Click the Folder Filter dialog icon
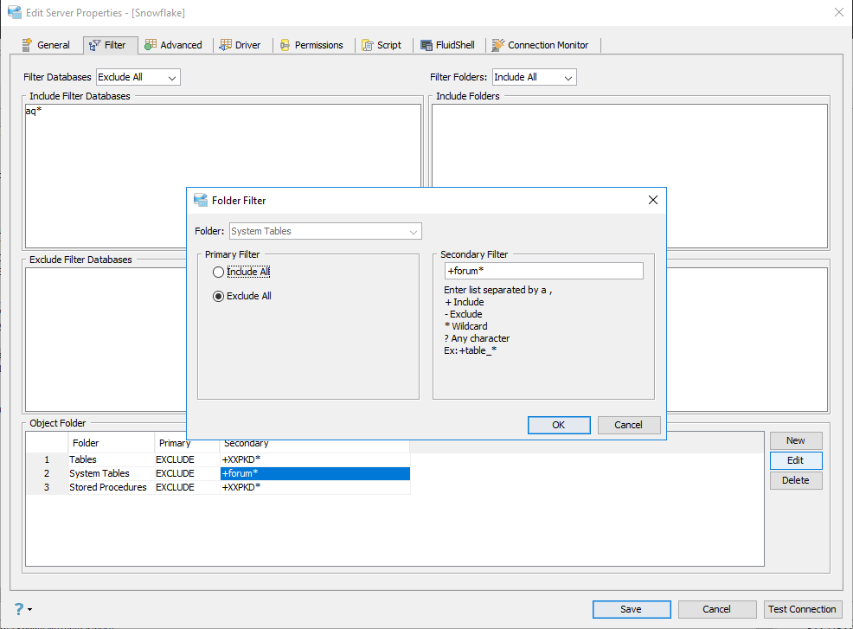This screenshot has width=853, height=629. coord(201,200)
